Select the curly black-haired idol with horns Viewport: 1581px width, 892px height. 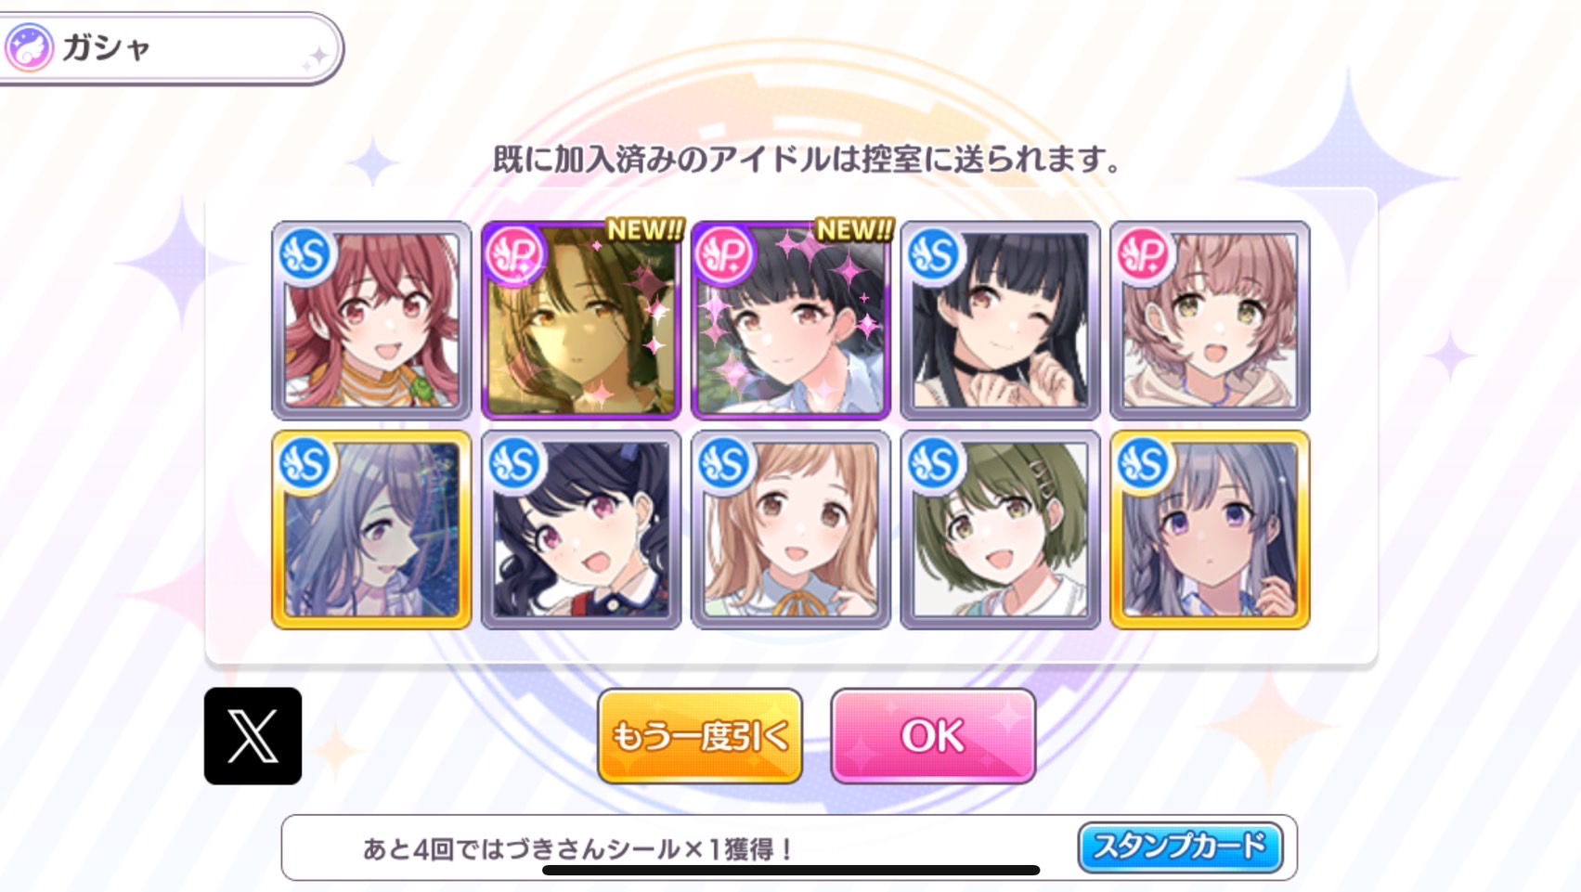(581, 530)
